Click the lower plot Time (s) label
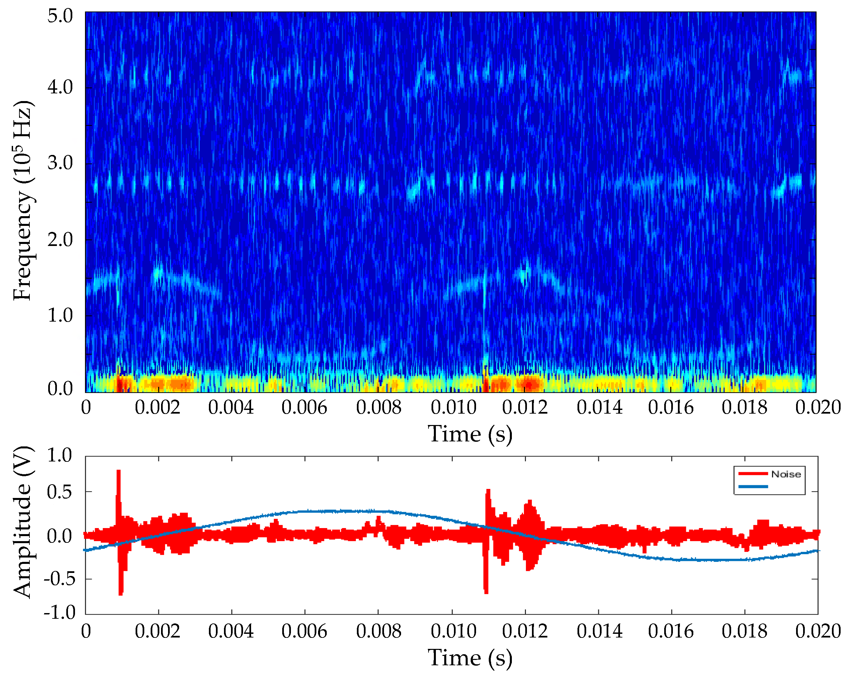Screen dimensions: 853x679 [x=470, y=658]
